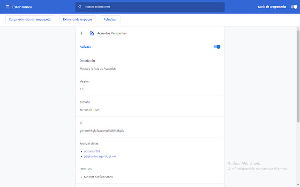Click the Acuerdos Pendientes extension icon
This screenshot has width=300, height=187.
click(92, 33)
